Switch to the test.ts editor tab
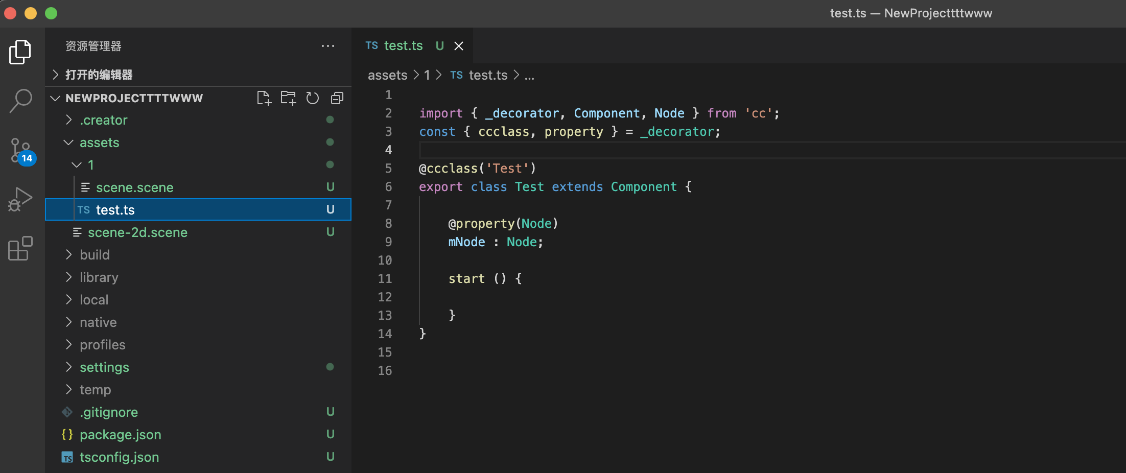Viewport: 1126px width, 473px height. point(403,46)
